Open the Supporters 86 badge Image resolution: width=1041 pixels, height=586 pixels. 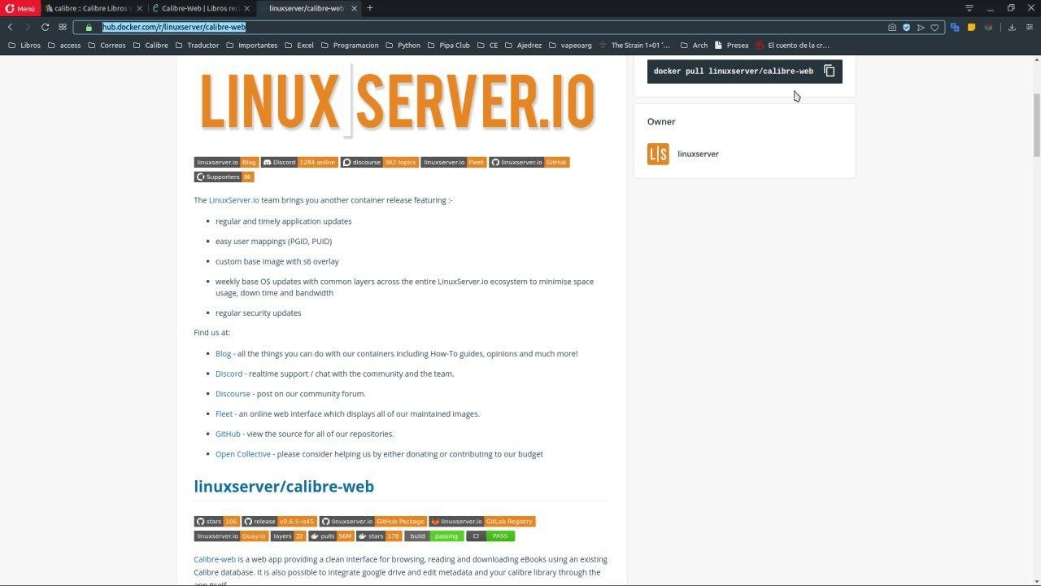coord(224,177)
